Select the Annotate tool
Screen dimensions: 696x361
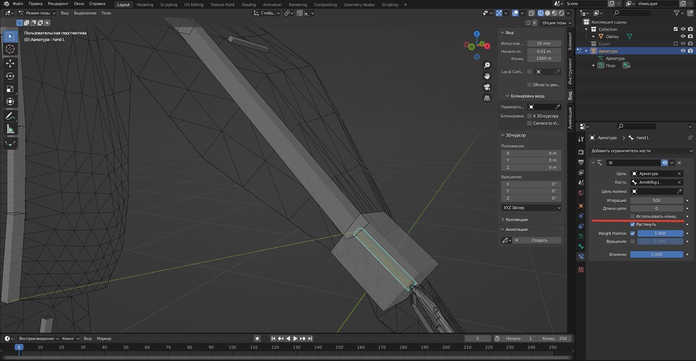tap(10, 116)
